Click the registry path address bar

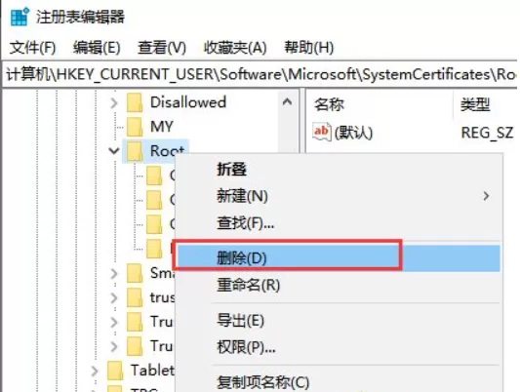(x=260, y=74)
